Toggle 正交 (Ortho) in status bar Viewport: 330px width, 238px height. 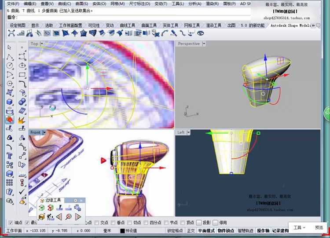pyautogui.click(x=191, y=231)
